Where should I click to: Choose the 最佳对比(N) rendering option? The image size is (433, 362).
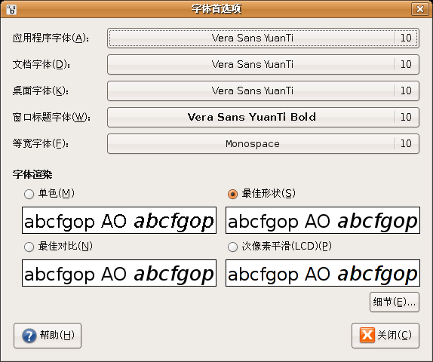[x=29, y=247]
